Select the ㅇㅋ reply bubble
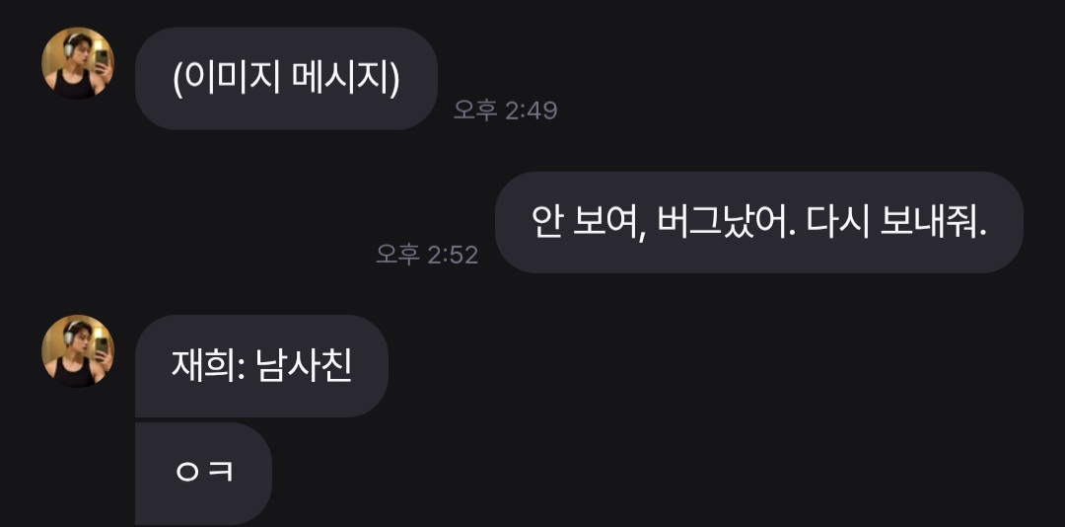Screen dimensions: 1065x527 [204, 474]
